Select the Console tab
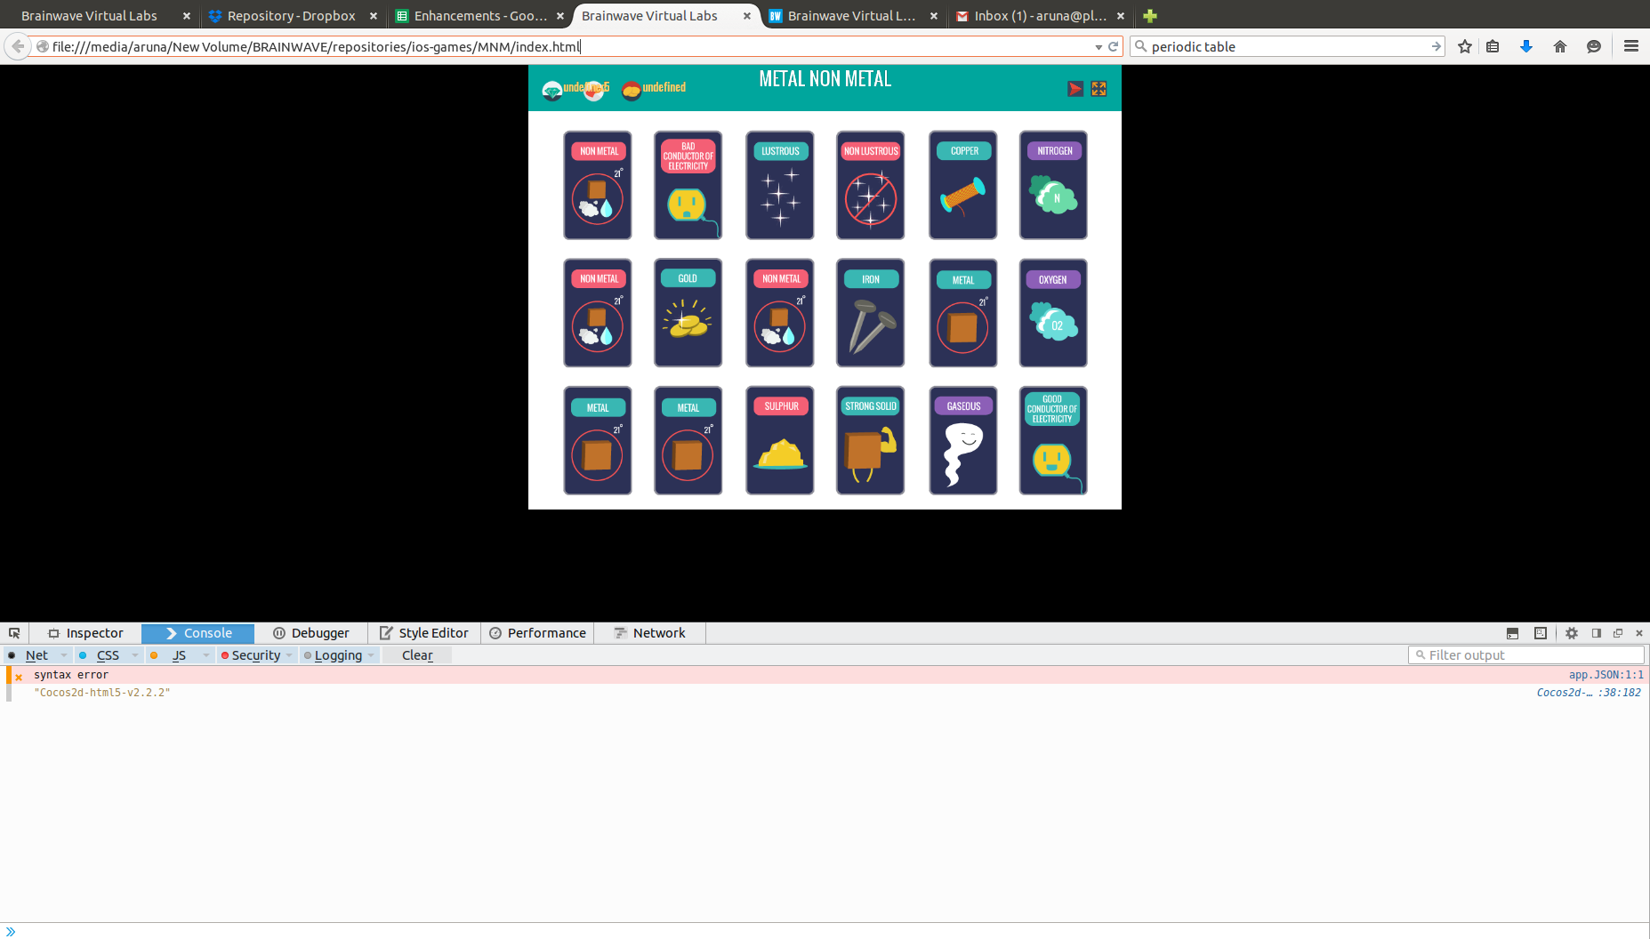 (x=197, y=633)
